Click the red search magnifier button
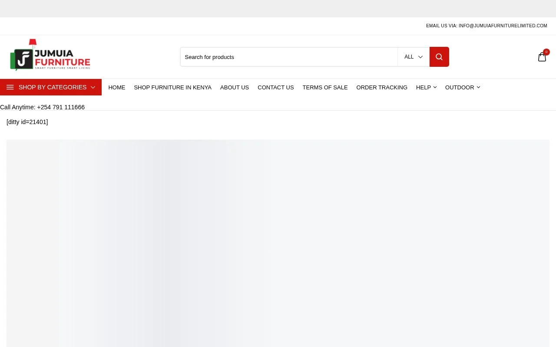This screenshot has width=556, height=347. [439, 57]
